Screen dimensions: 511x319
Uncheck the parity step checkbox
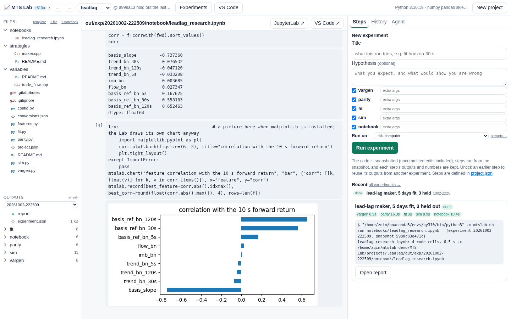click(x=354, y=100)
